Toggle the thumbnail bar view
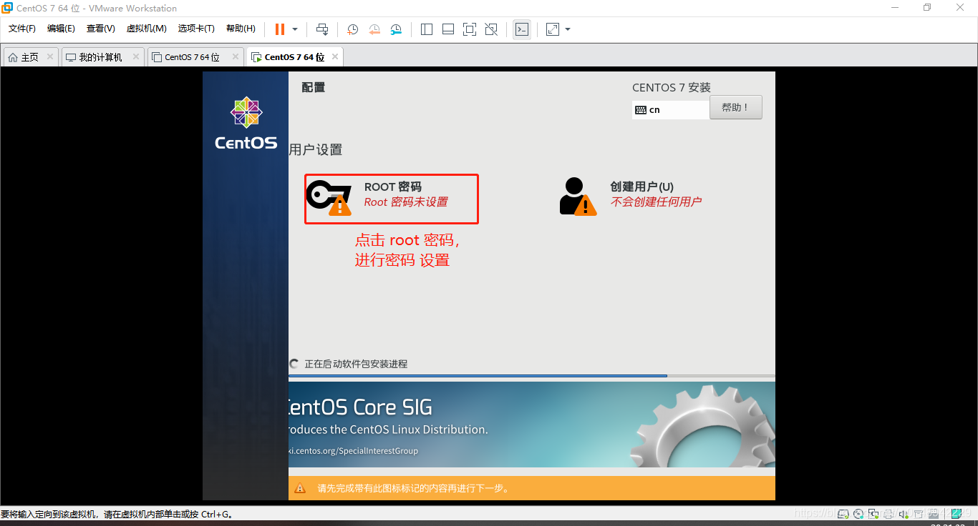Screen dimensions: 978x526 pos(448,29)
